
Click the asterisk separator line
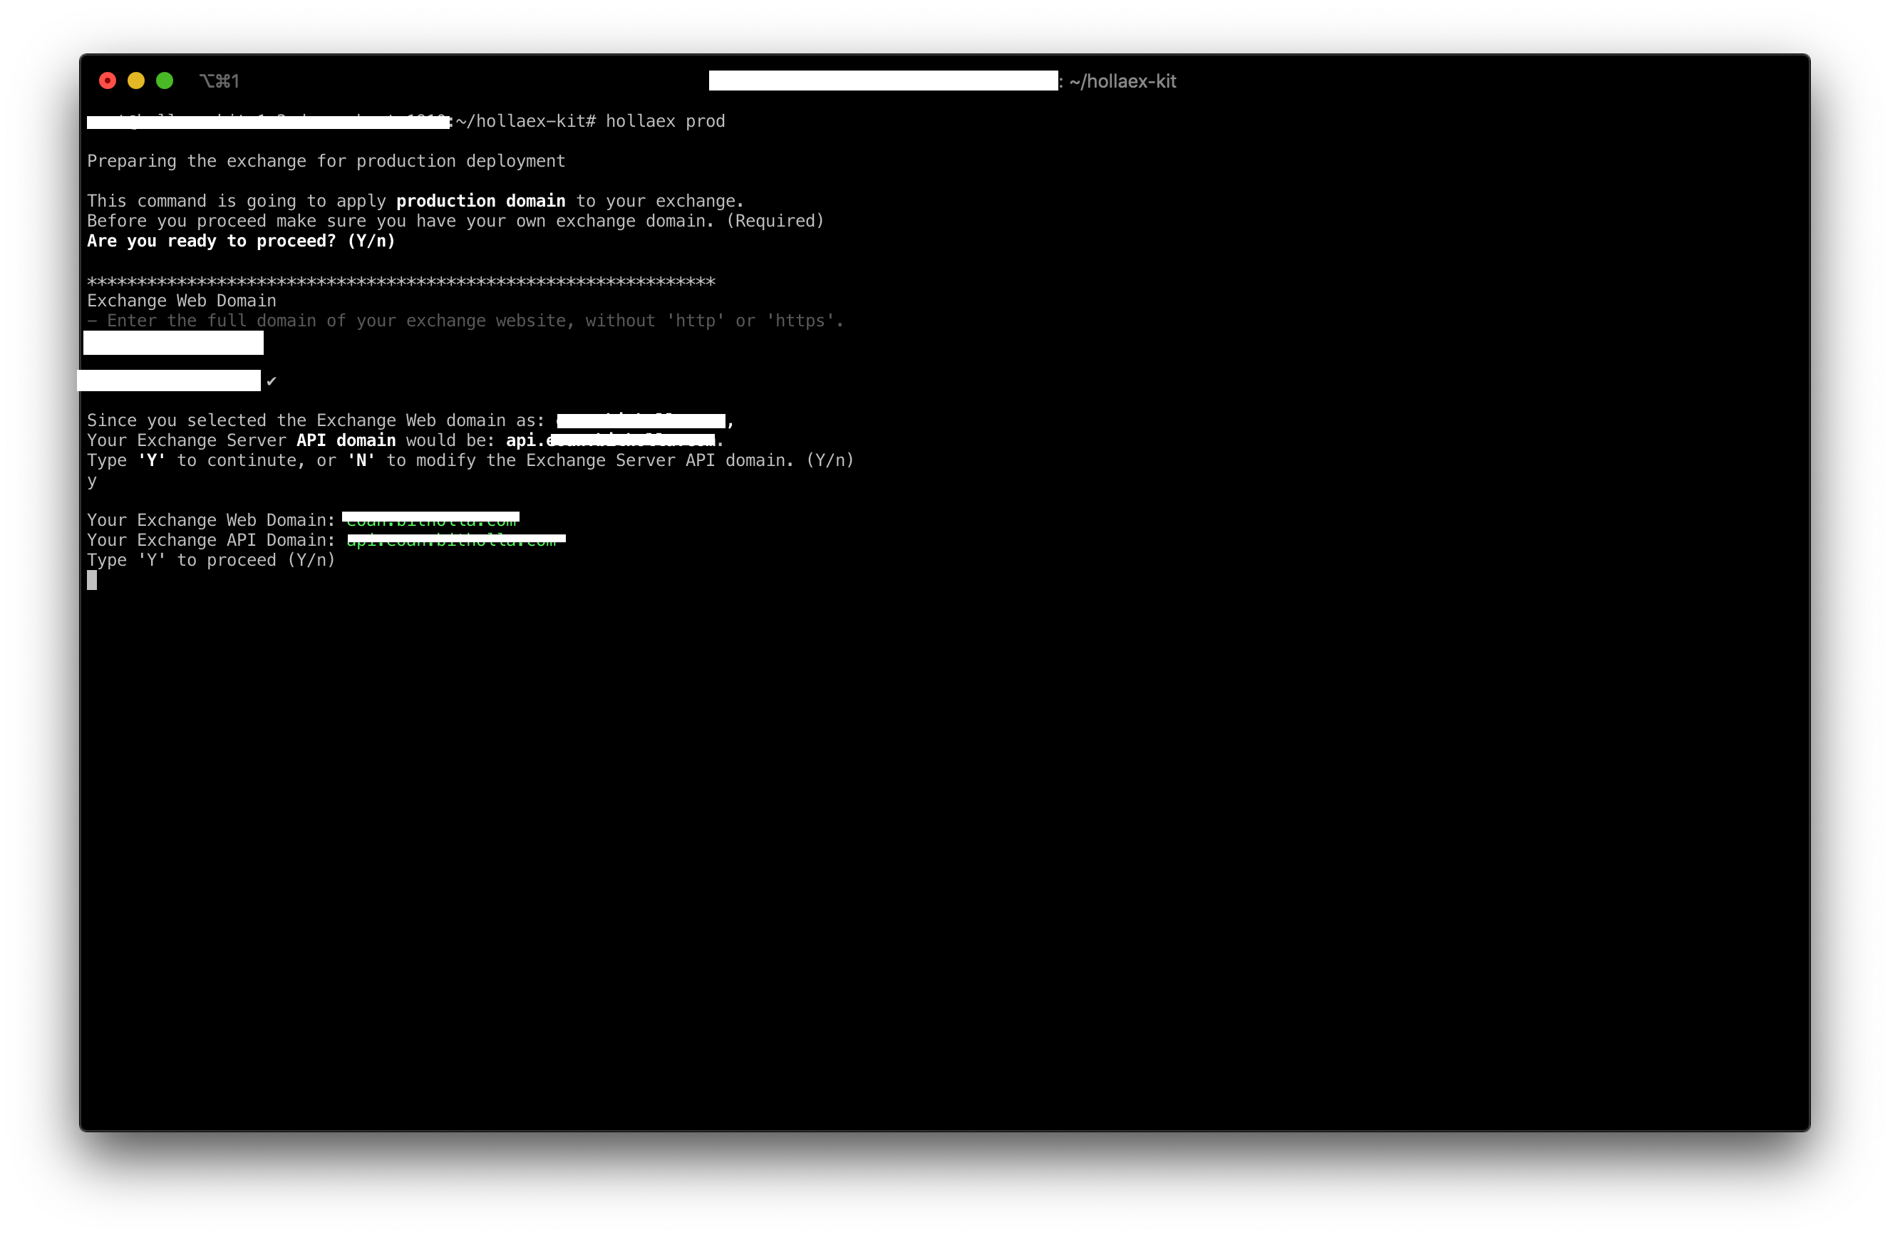coord(401,282)
